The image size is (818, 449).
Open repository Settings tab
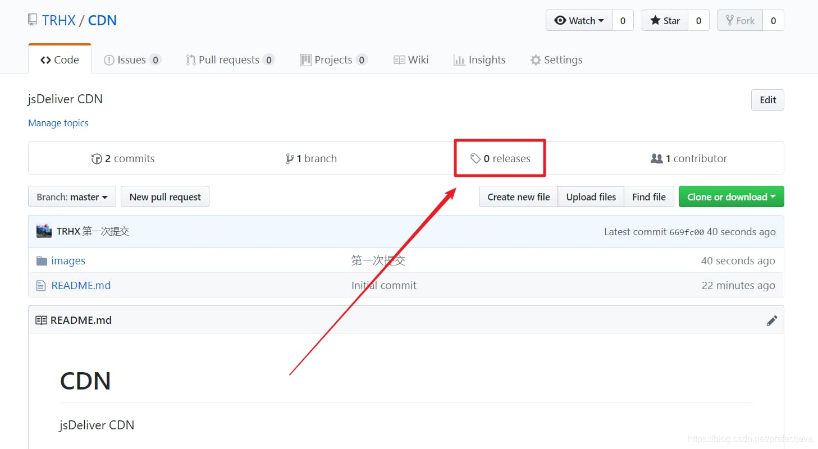pyautogui.click(x=556, y=59)
